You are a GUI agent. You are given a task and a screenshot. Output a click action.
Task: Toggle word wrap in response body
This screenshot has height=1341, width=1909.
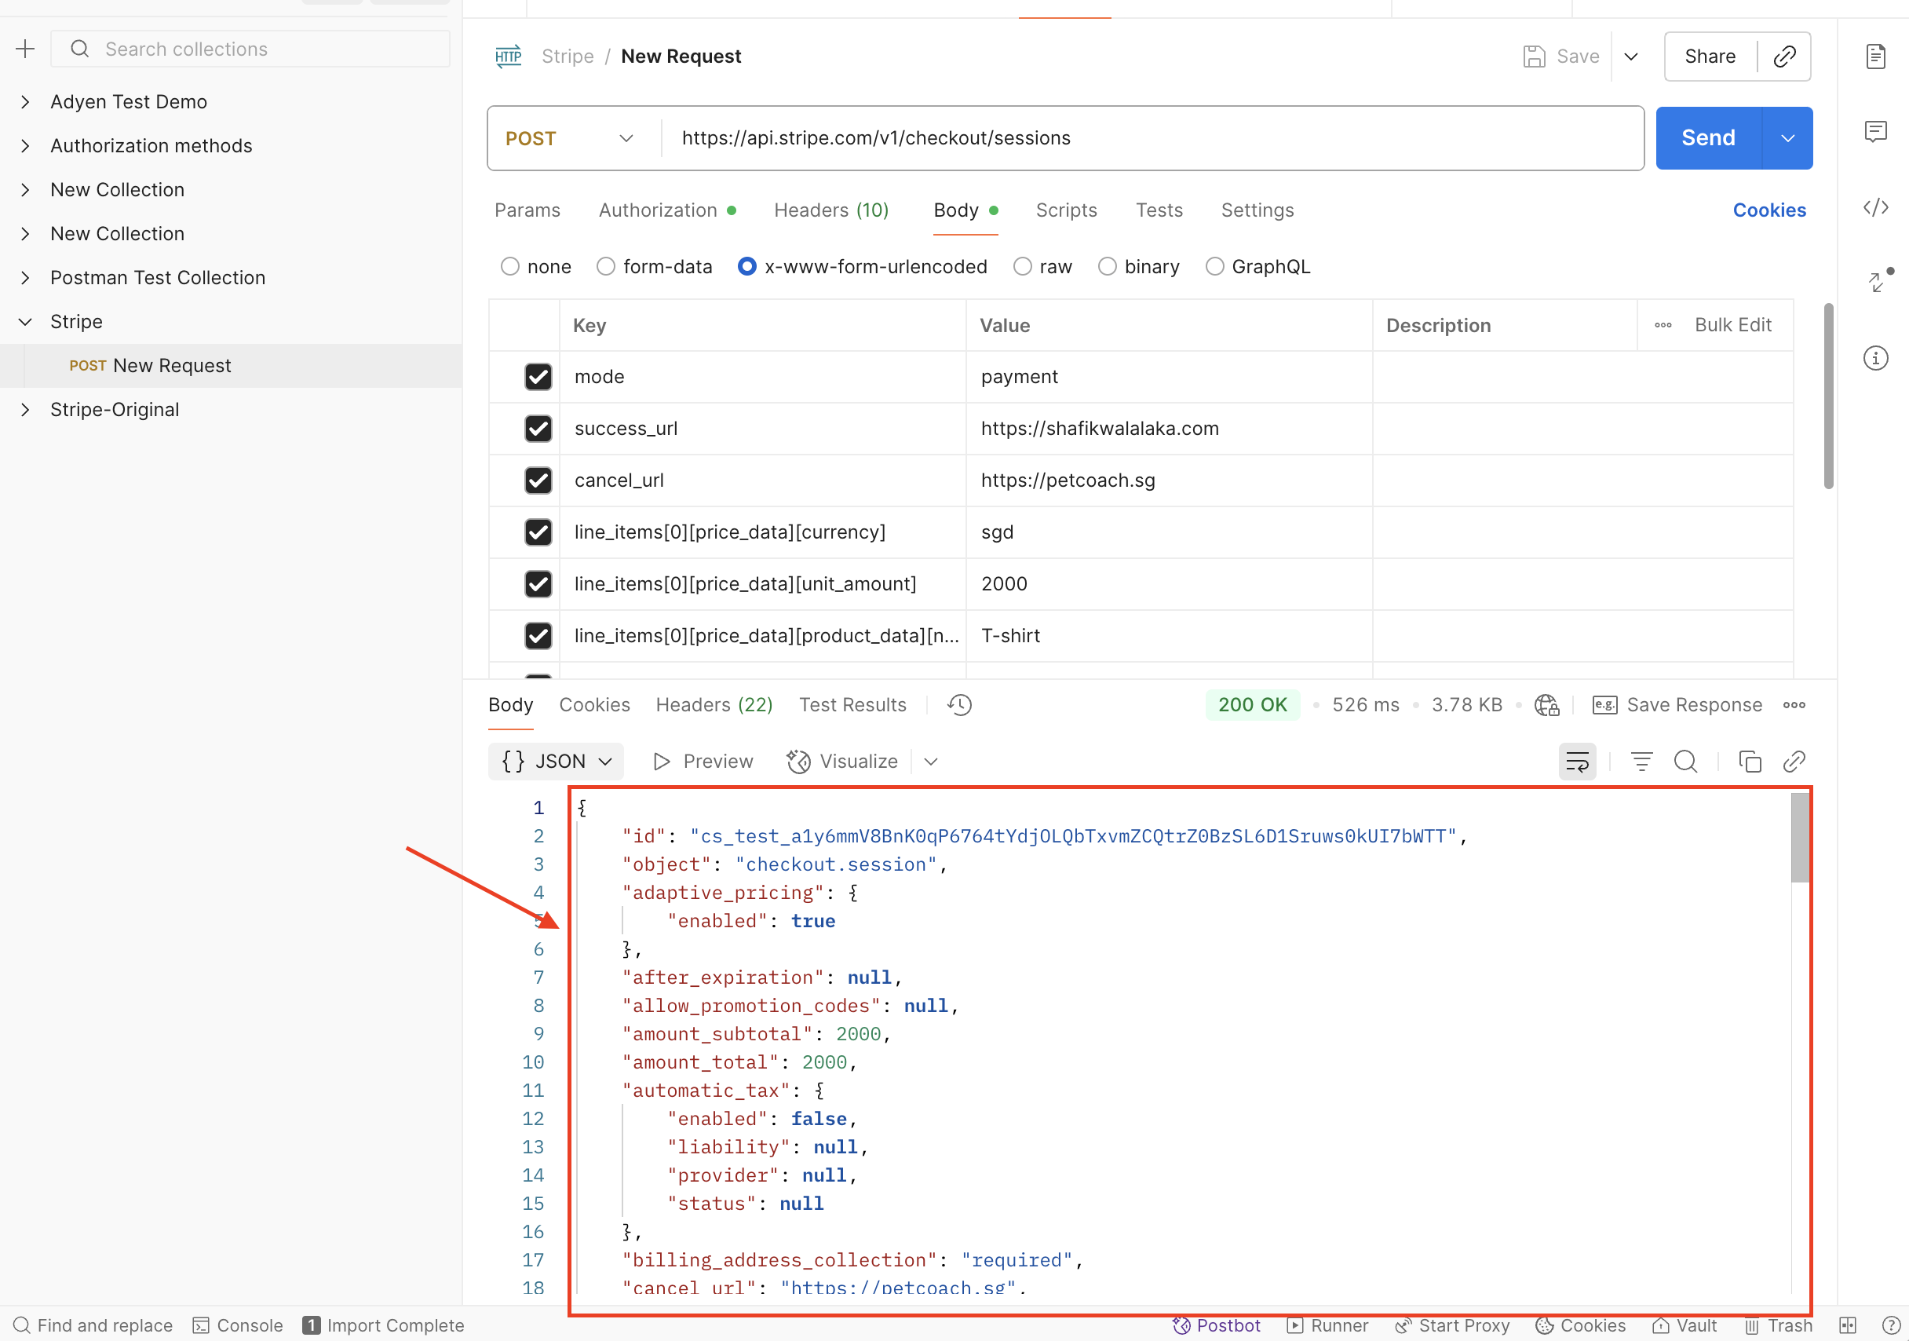(x=1576, y=761)
